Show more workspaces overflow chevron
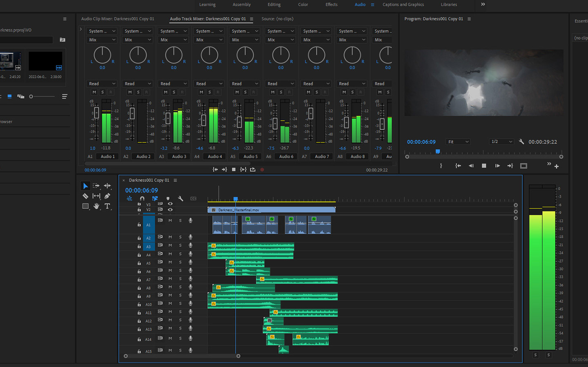This screenshot has width=588, height=367. pyautogui.click(x=483, y=4)
